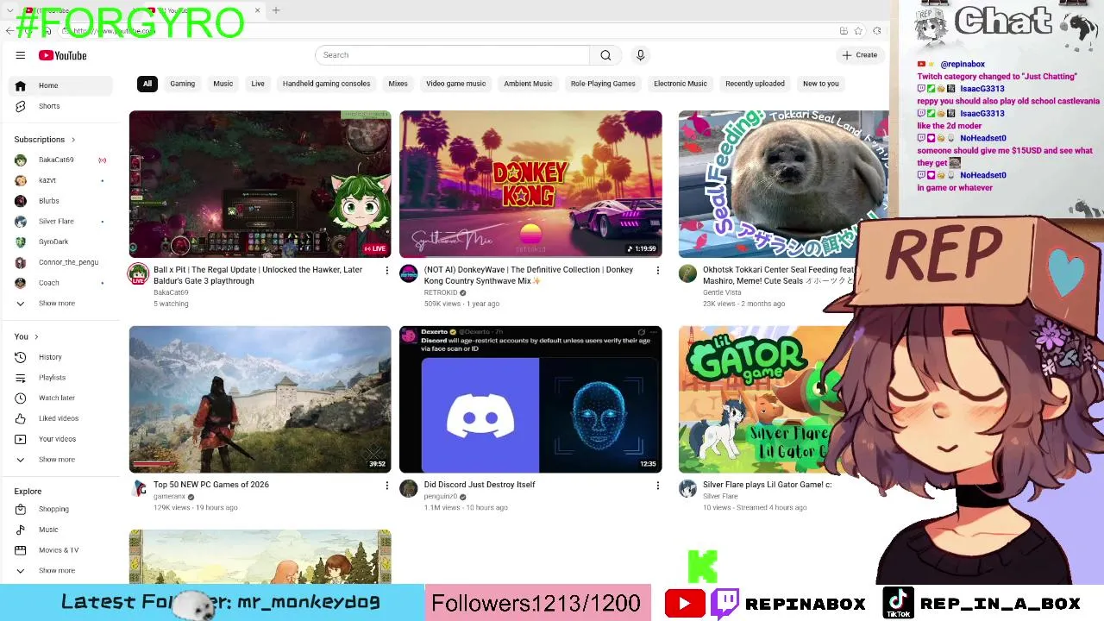Click the YouTube logo
This screenshot has height=621, width=1104.
tap(63, 55)
